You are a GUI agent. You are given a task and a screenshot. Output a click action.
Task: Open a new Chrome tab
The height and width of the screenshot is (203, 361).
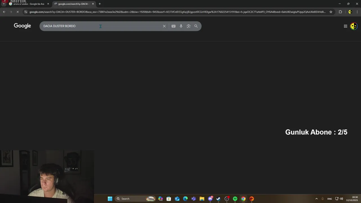tap(100, 4)
